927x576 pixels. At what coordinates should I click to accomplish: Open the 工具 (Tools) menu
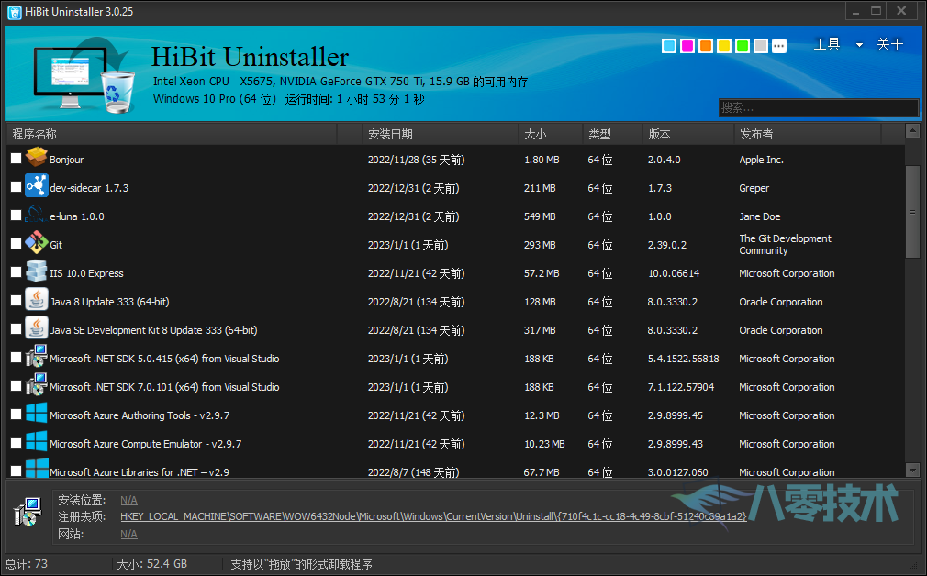826,44
